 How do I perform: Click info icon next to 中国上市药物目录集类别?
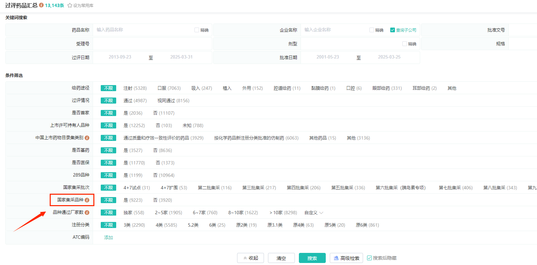point(87,138)
